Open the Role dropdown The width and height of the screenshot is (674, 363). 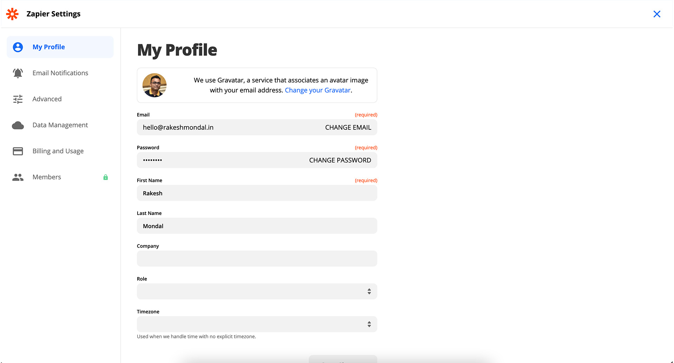tap(257, 291)
